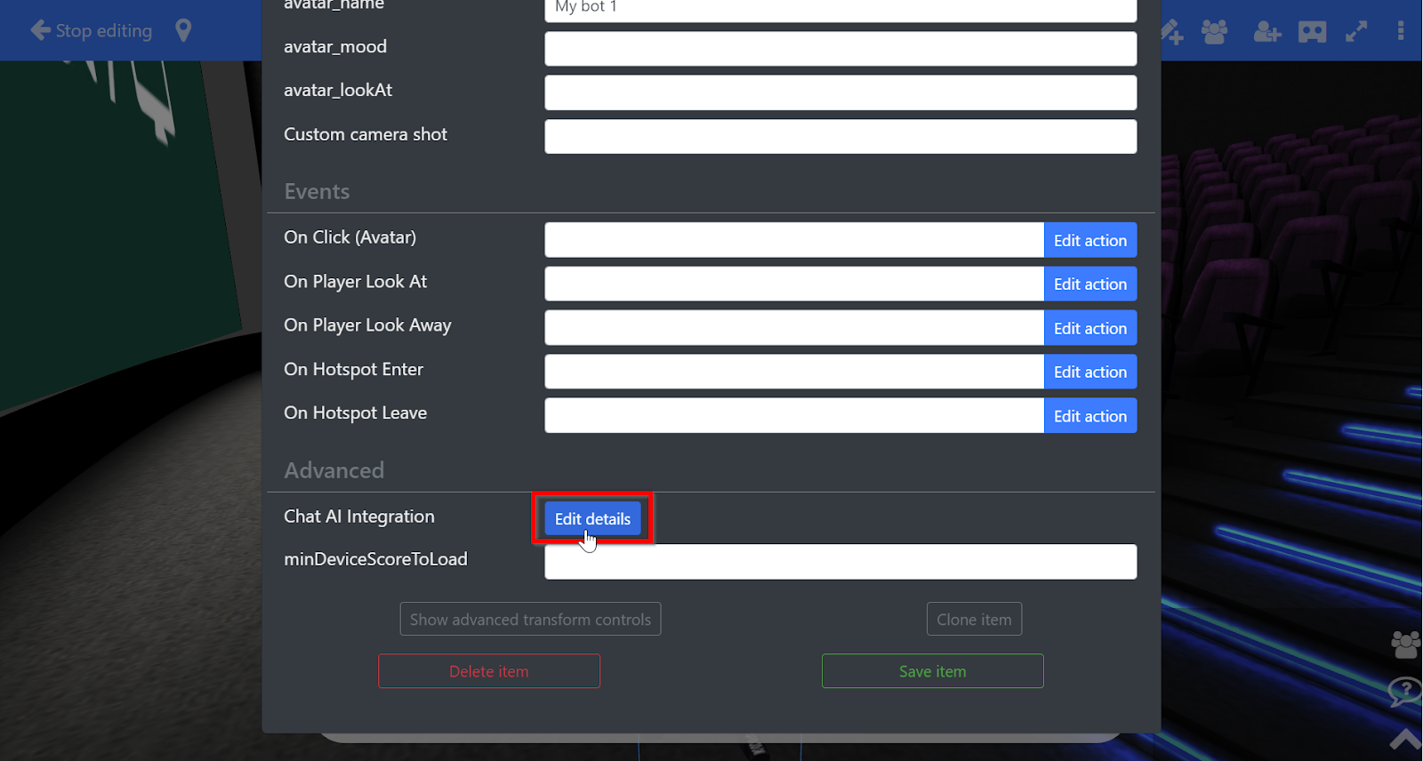Viewport: 1423px width, 761px height.
Task: Click the Advanced section heading
Action: pyautogui.click(x=334, y=470)
